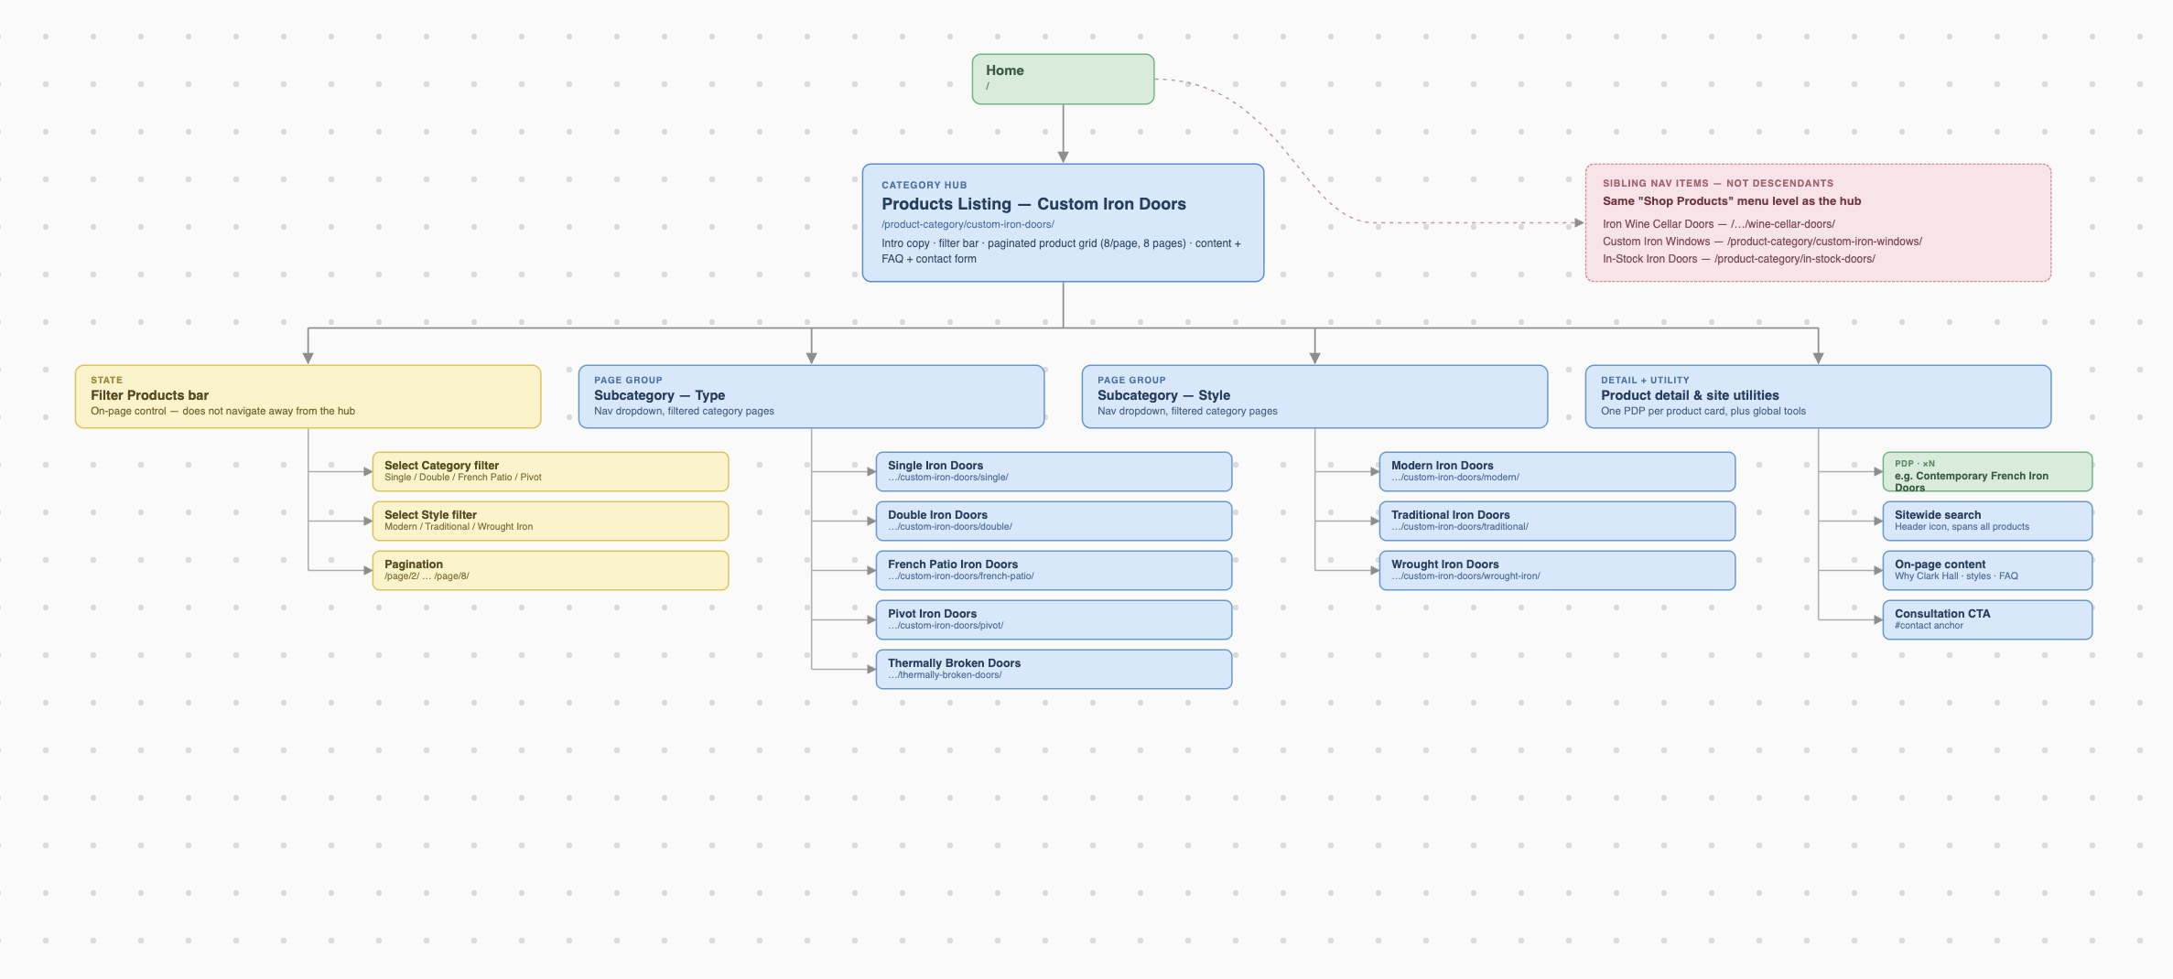Click the French Patio Iron Doors node

[1054, 570]
